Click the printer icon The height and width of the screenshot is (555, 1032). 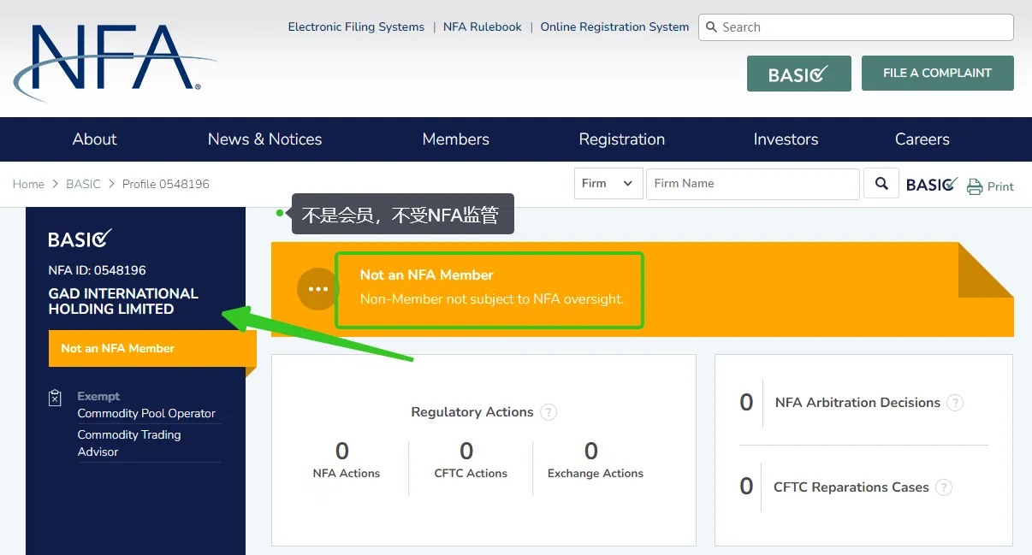click(x=975, y=186)
